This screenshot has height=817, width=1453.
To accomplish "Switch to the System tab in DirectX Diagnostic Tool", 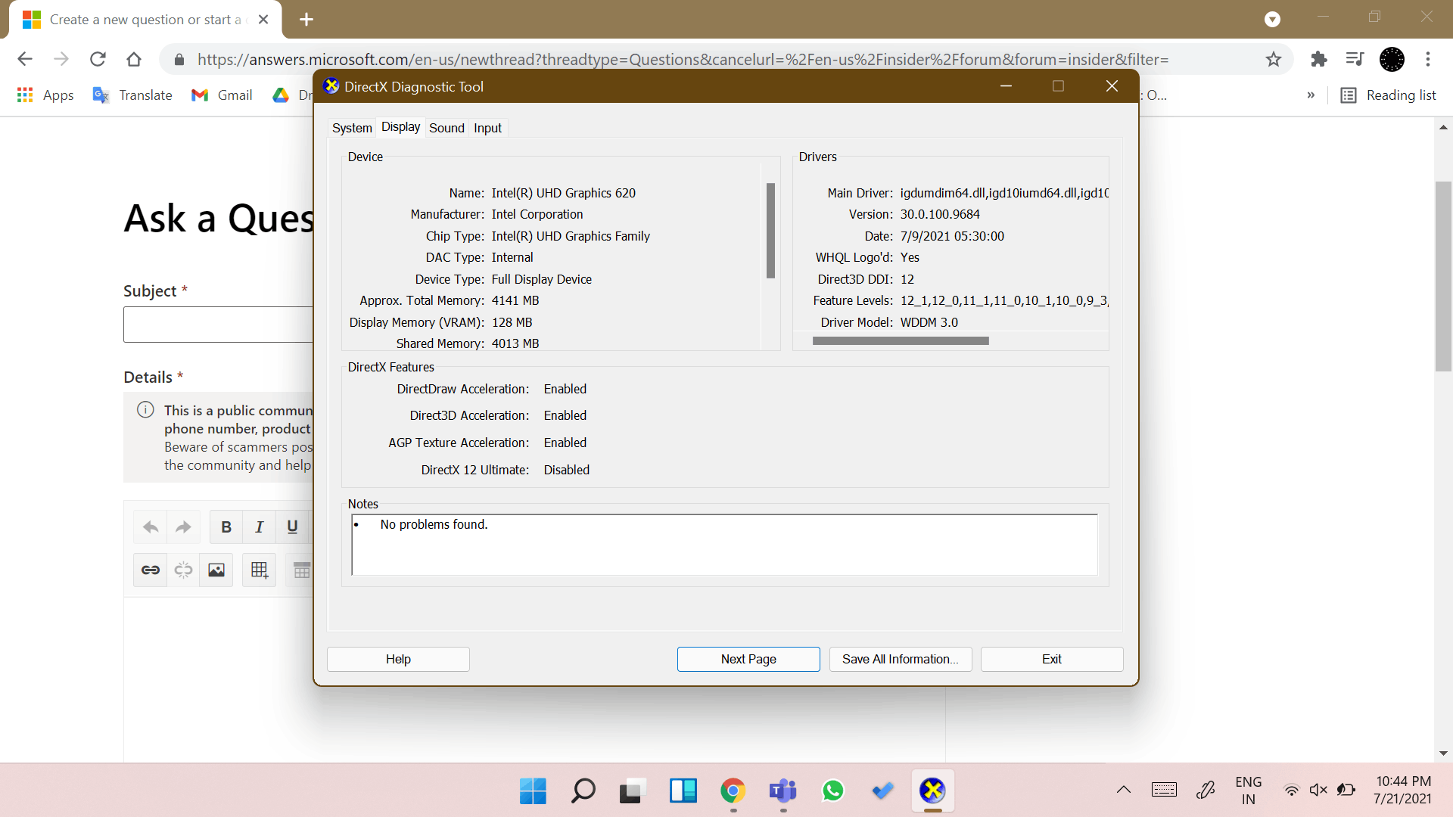I will pos(351,128).
